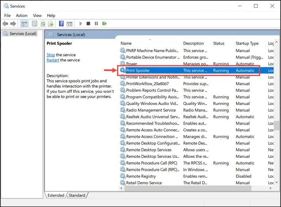This screenshot has height=207, width=281.
Task: Click the Refresh toolbar icon
Action: [43, 24]
